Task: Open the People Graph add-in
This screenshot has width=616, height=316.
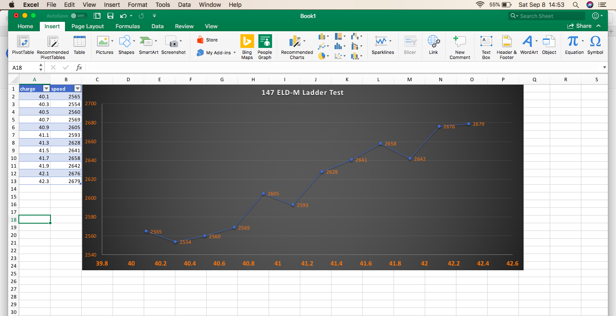Action: [x=265, y=45]
